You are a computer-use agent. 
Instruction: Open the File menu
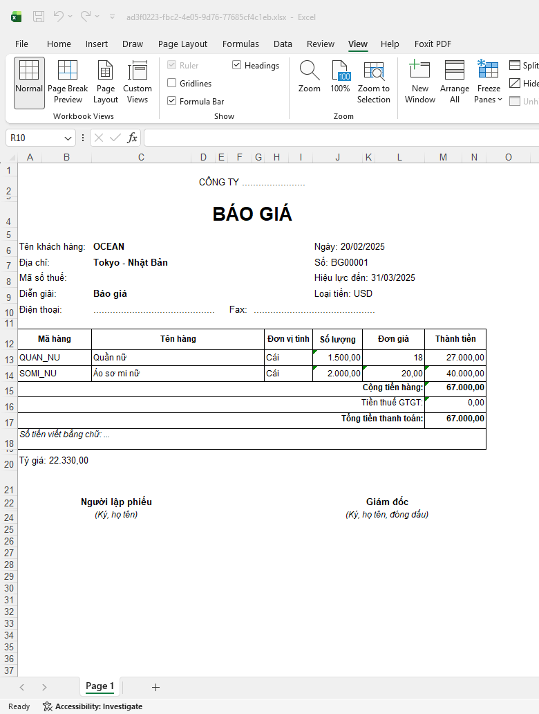pos(21,44)
